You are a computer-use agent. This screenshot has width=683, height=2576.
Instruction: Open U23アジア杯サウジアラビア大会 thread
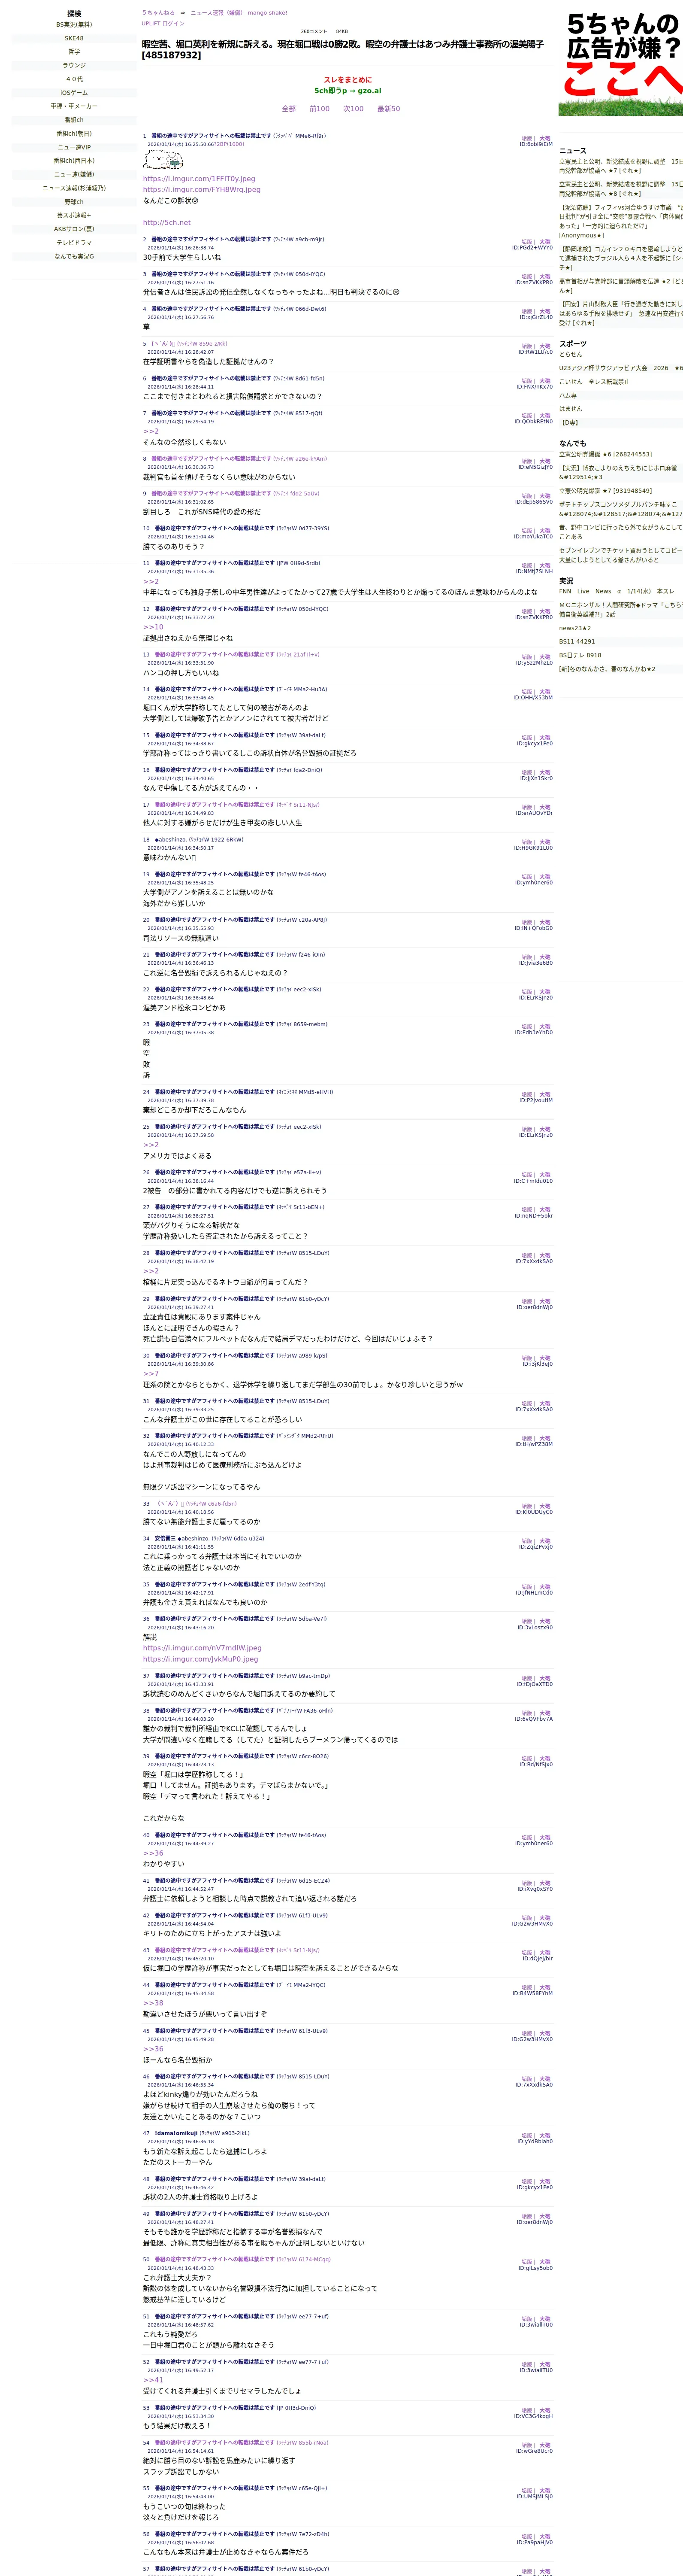tap(620, 368)
